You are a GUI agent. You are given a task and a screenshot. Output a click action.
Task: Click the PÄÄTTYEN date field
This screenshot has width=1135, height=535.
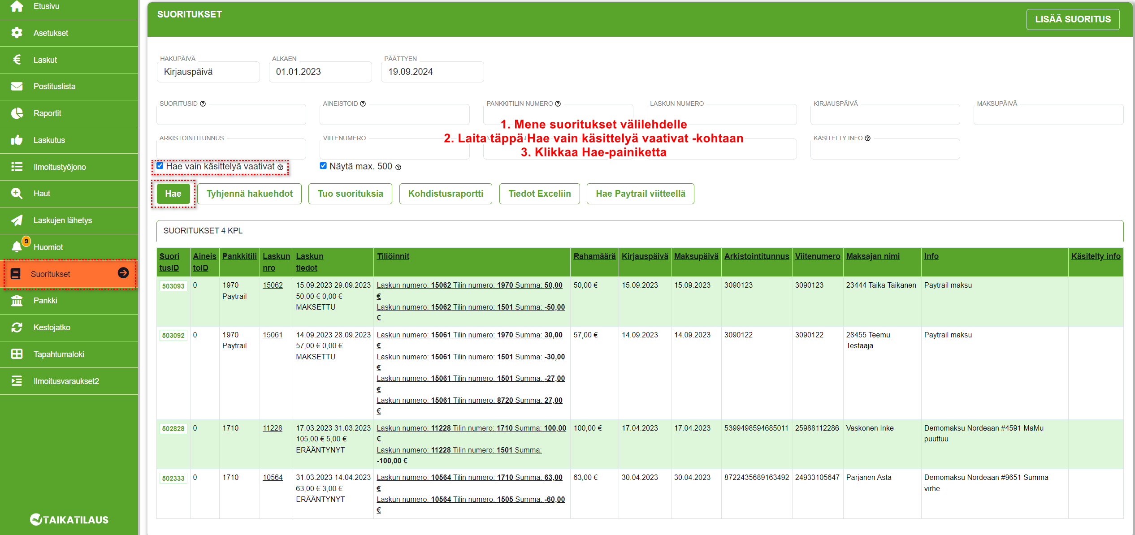tap(433, 72)
